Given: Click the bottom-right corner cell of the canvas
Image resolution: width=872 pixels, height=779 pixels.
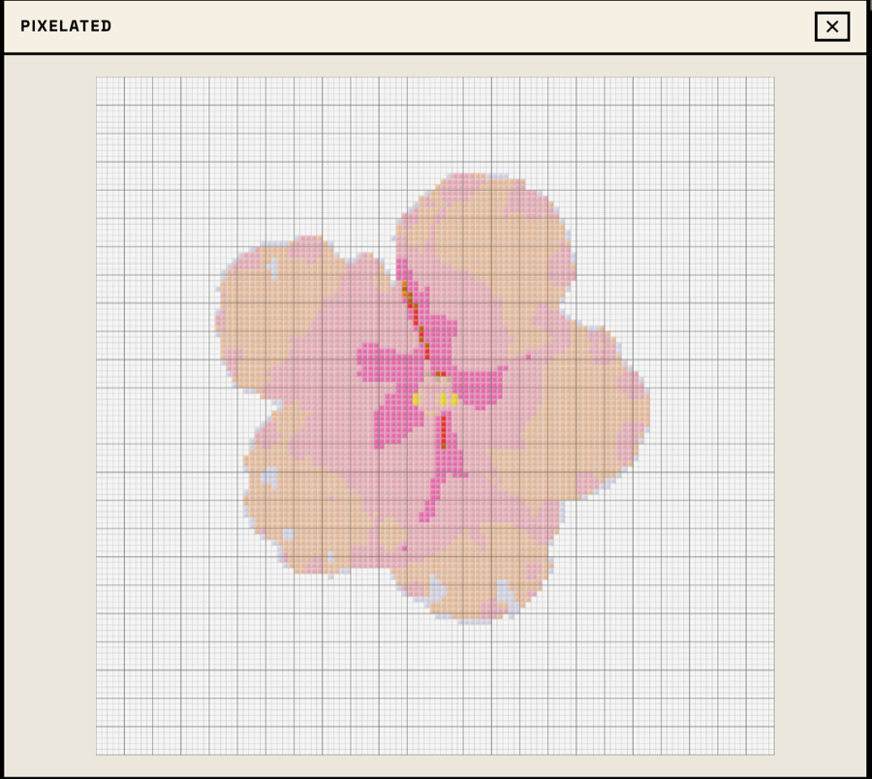Looking at the screenshot, I should point(770,751).
